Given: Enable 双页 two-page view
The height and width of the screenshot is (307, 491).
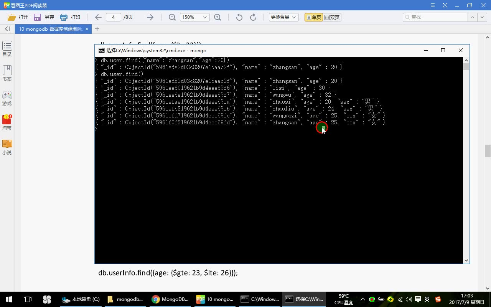Looking at the screenshot, I should click(x=331, y=17).
